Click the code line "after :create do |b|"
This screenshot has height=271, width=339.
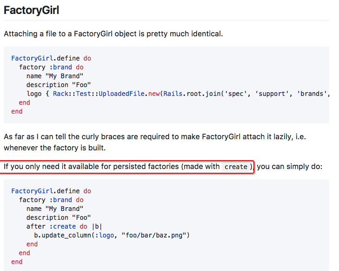pos(64,226)
